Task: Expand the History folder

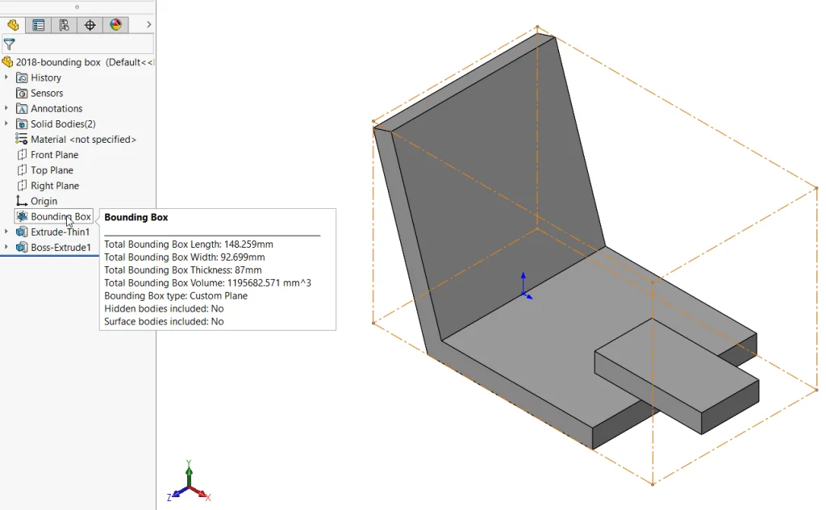Action: pyautogui.click(x=6, y=77)
